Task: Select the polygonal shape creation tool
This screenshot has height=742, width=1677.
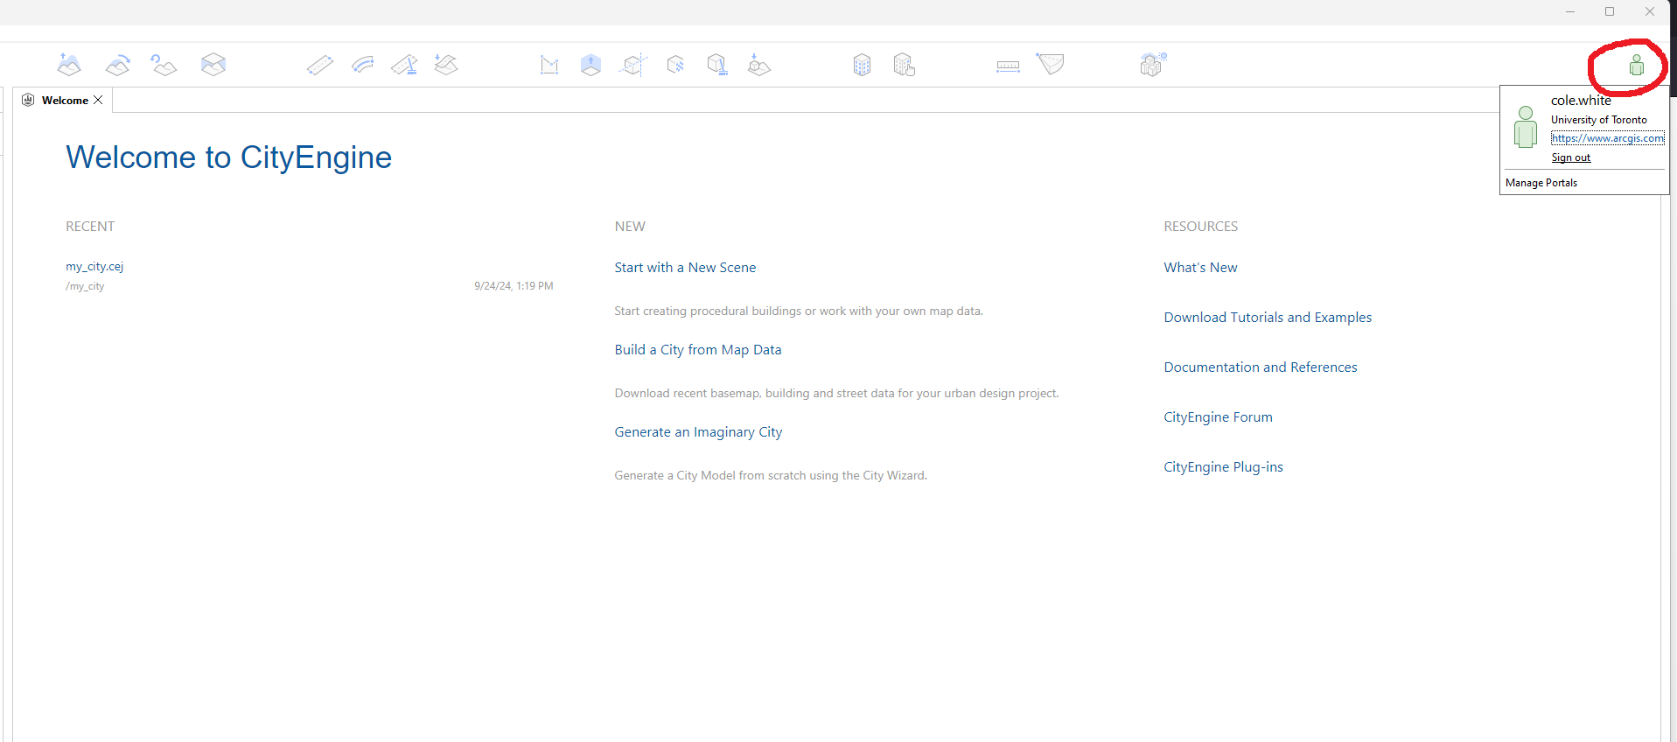Action: (549, 65)
